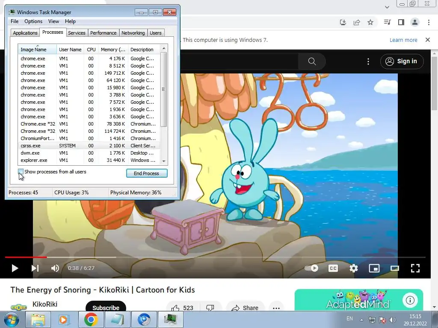This screenshot has height=328, width=438.
Task: Play the YouTube video
Action: point(15,268)
